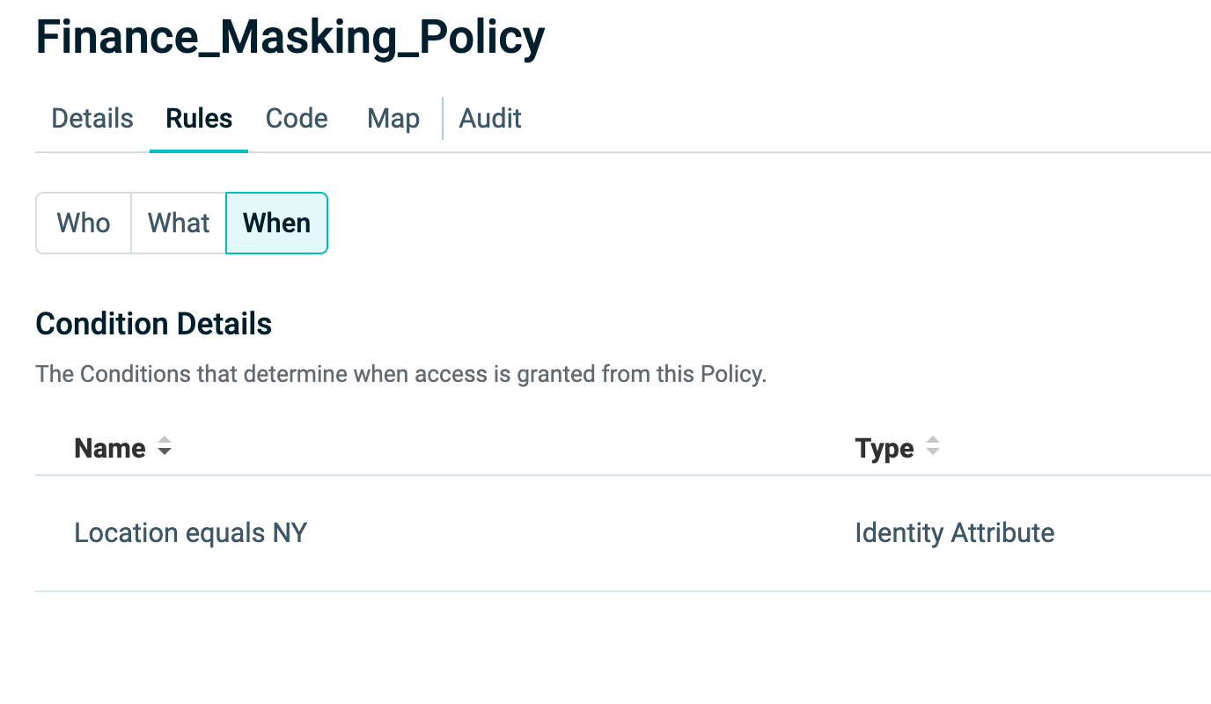Click the Conditions description text
This screenshot has height=704, width=1211.
click(x=400, y=374)
